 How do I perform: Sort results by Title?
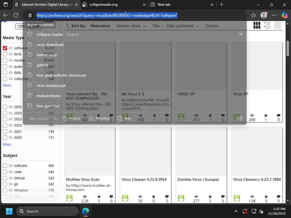(x=156, y=26)
